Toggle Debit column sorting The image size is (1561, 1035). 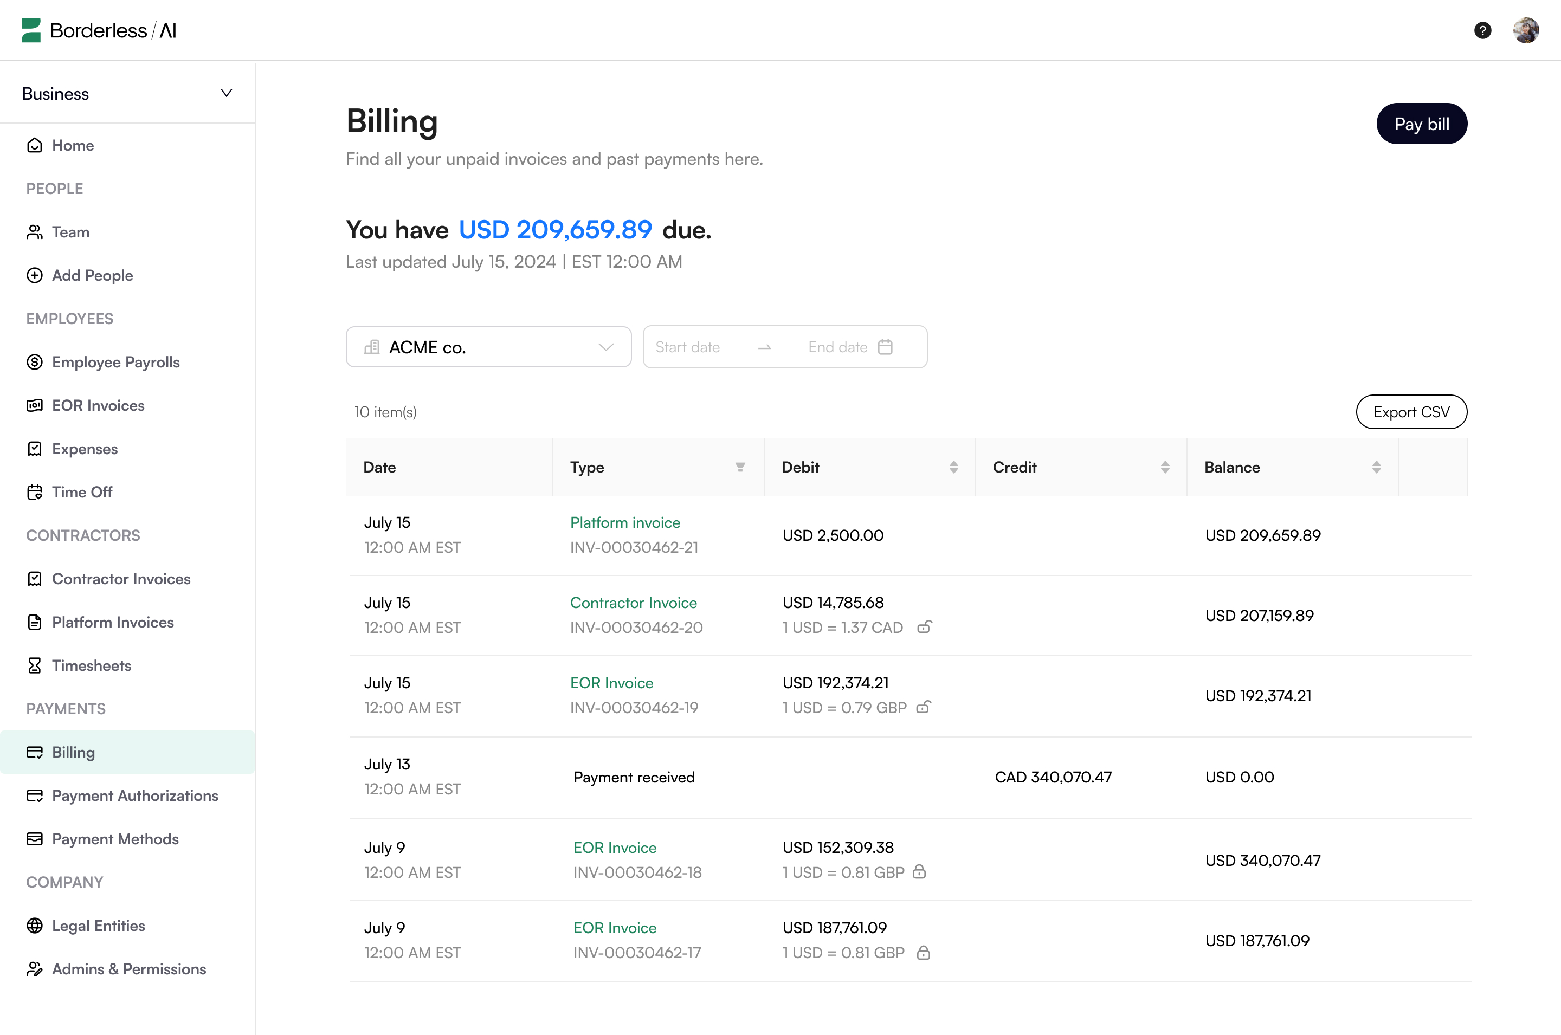953,467
